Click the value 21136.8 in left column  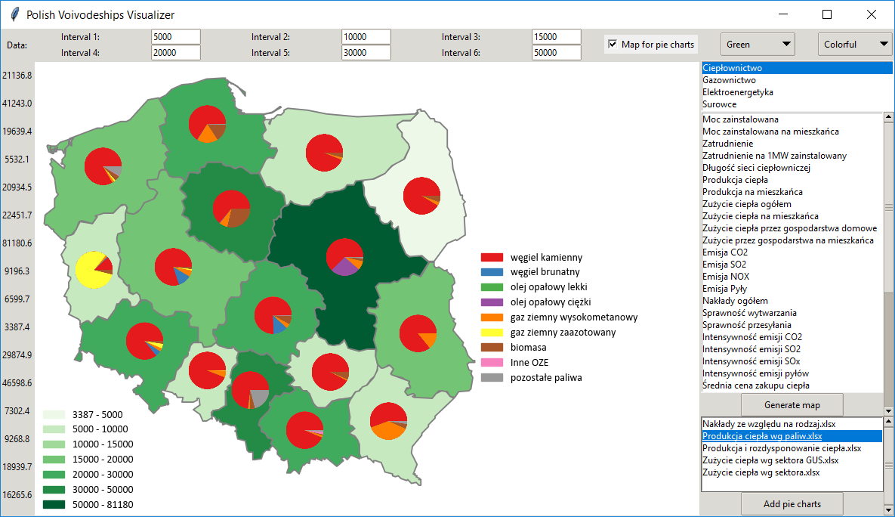click(x=17, y=76)
